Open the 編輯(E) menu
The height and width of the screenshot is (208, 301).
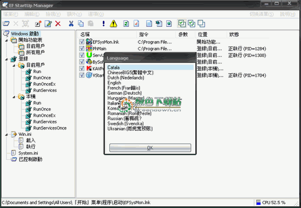point(32,14)
